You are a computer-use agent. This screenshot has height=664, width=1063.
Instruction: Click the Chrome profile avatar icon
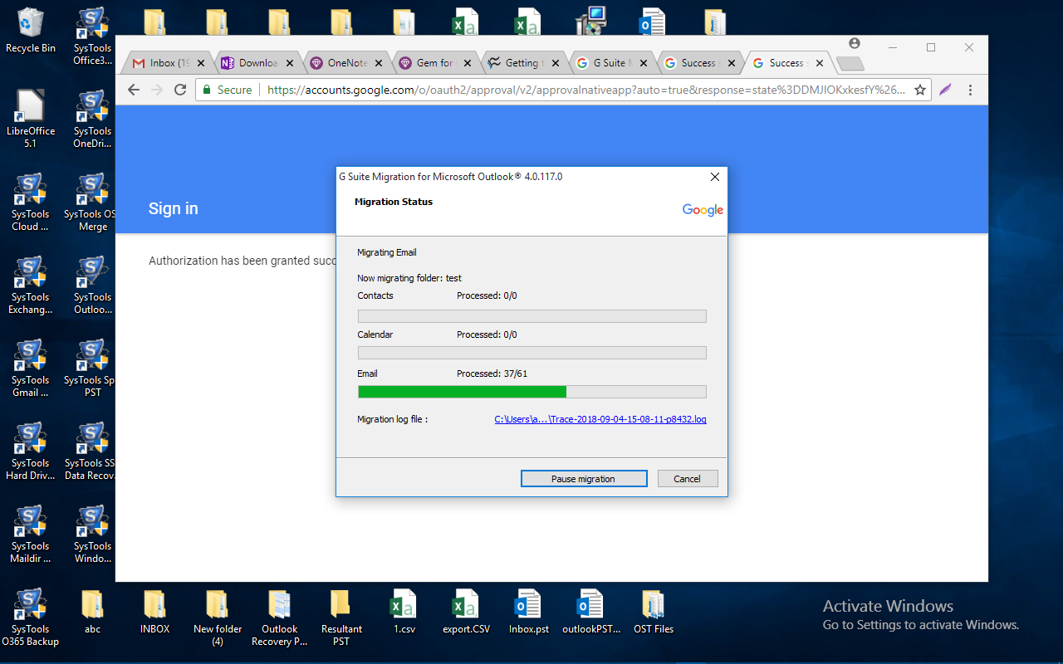[855, 44]
